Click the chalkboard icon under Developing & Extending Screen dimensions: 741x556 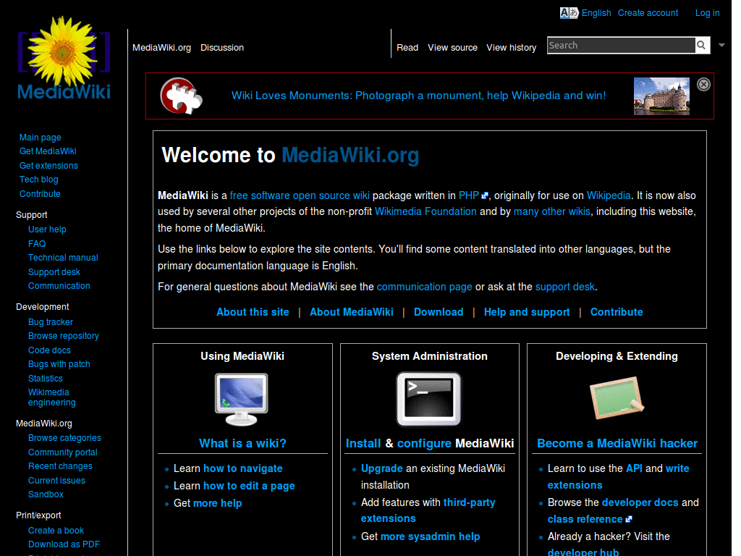pyautogui.click(x=616, y=397)
